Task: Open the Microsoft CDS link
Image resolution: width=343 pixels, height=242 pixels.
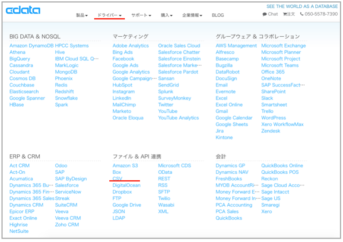Action: (175, 166)
